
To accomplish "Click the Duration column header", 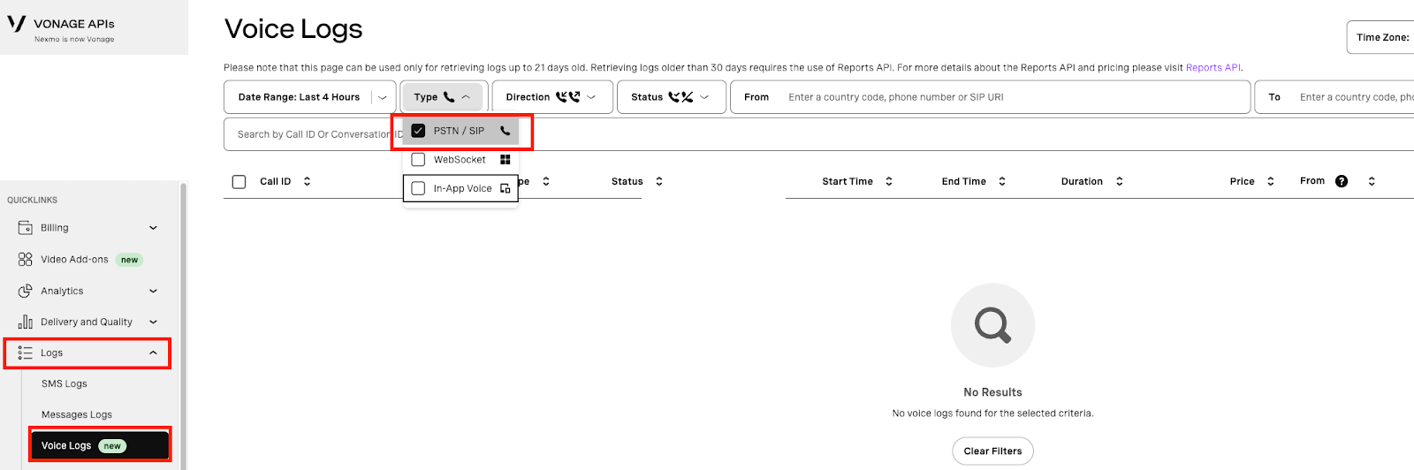I will click(1082, 181).
